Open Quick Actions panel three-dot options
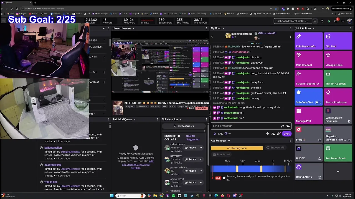The image size is (355, 199). tap(351, 28)
